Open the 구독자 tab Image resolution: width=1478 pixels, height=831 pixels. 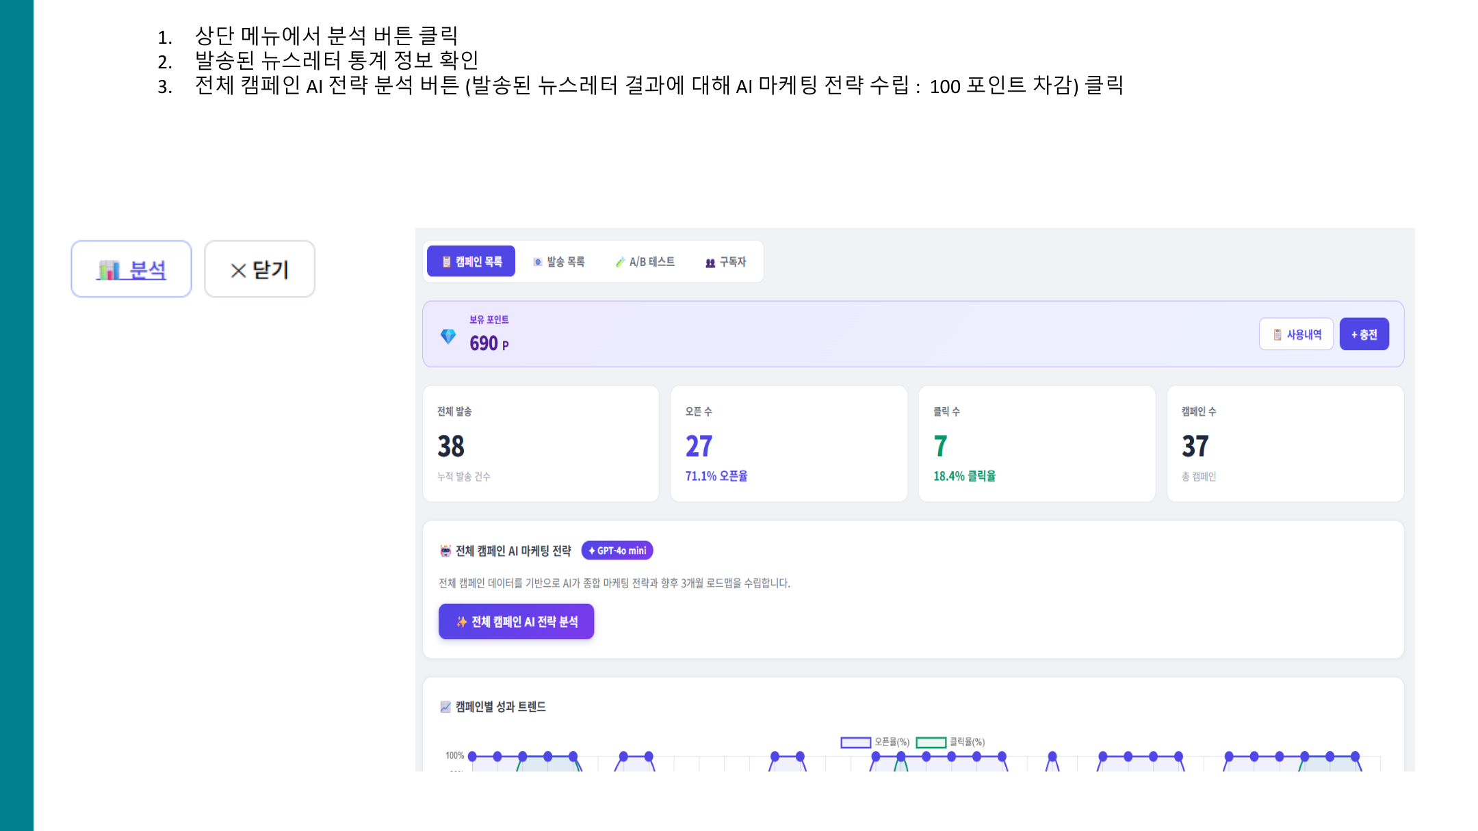coord(725,262)
